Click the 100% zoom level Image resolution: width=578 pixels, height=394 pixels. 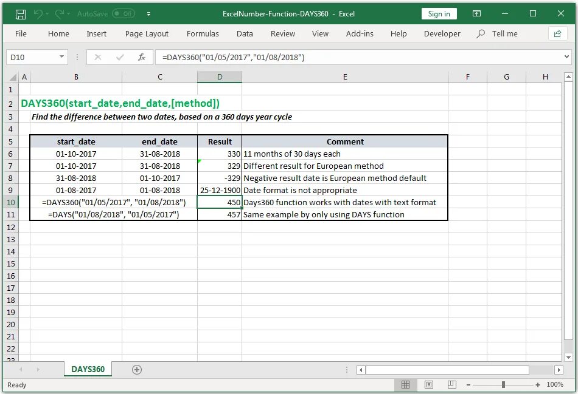coord(555,384)
